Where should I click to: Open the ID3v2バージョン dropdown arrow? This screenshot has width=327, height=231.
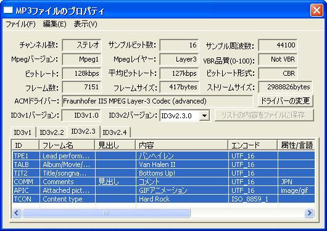point(204,115)
